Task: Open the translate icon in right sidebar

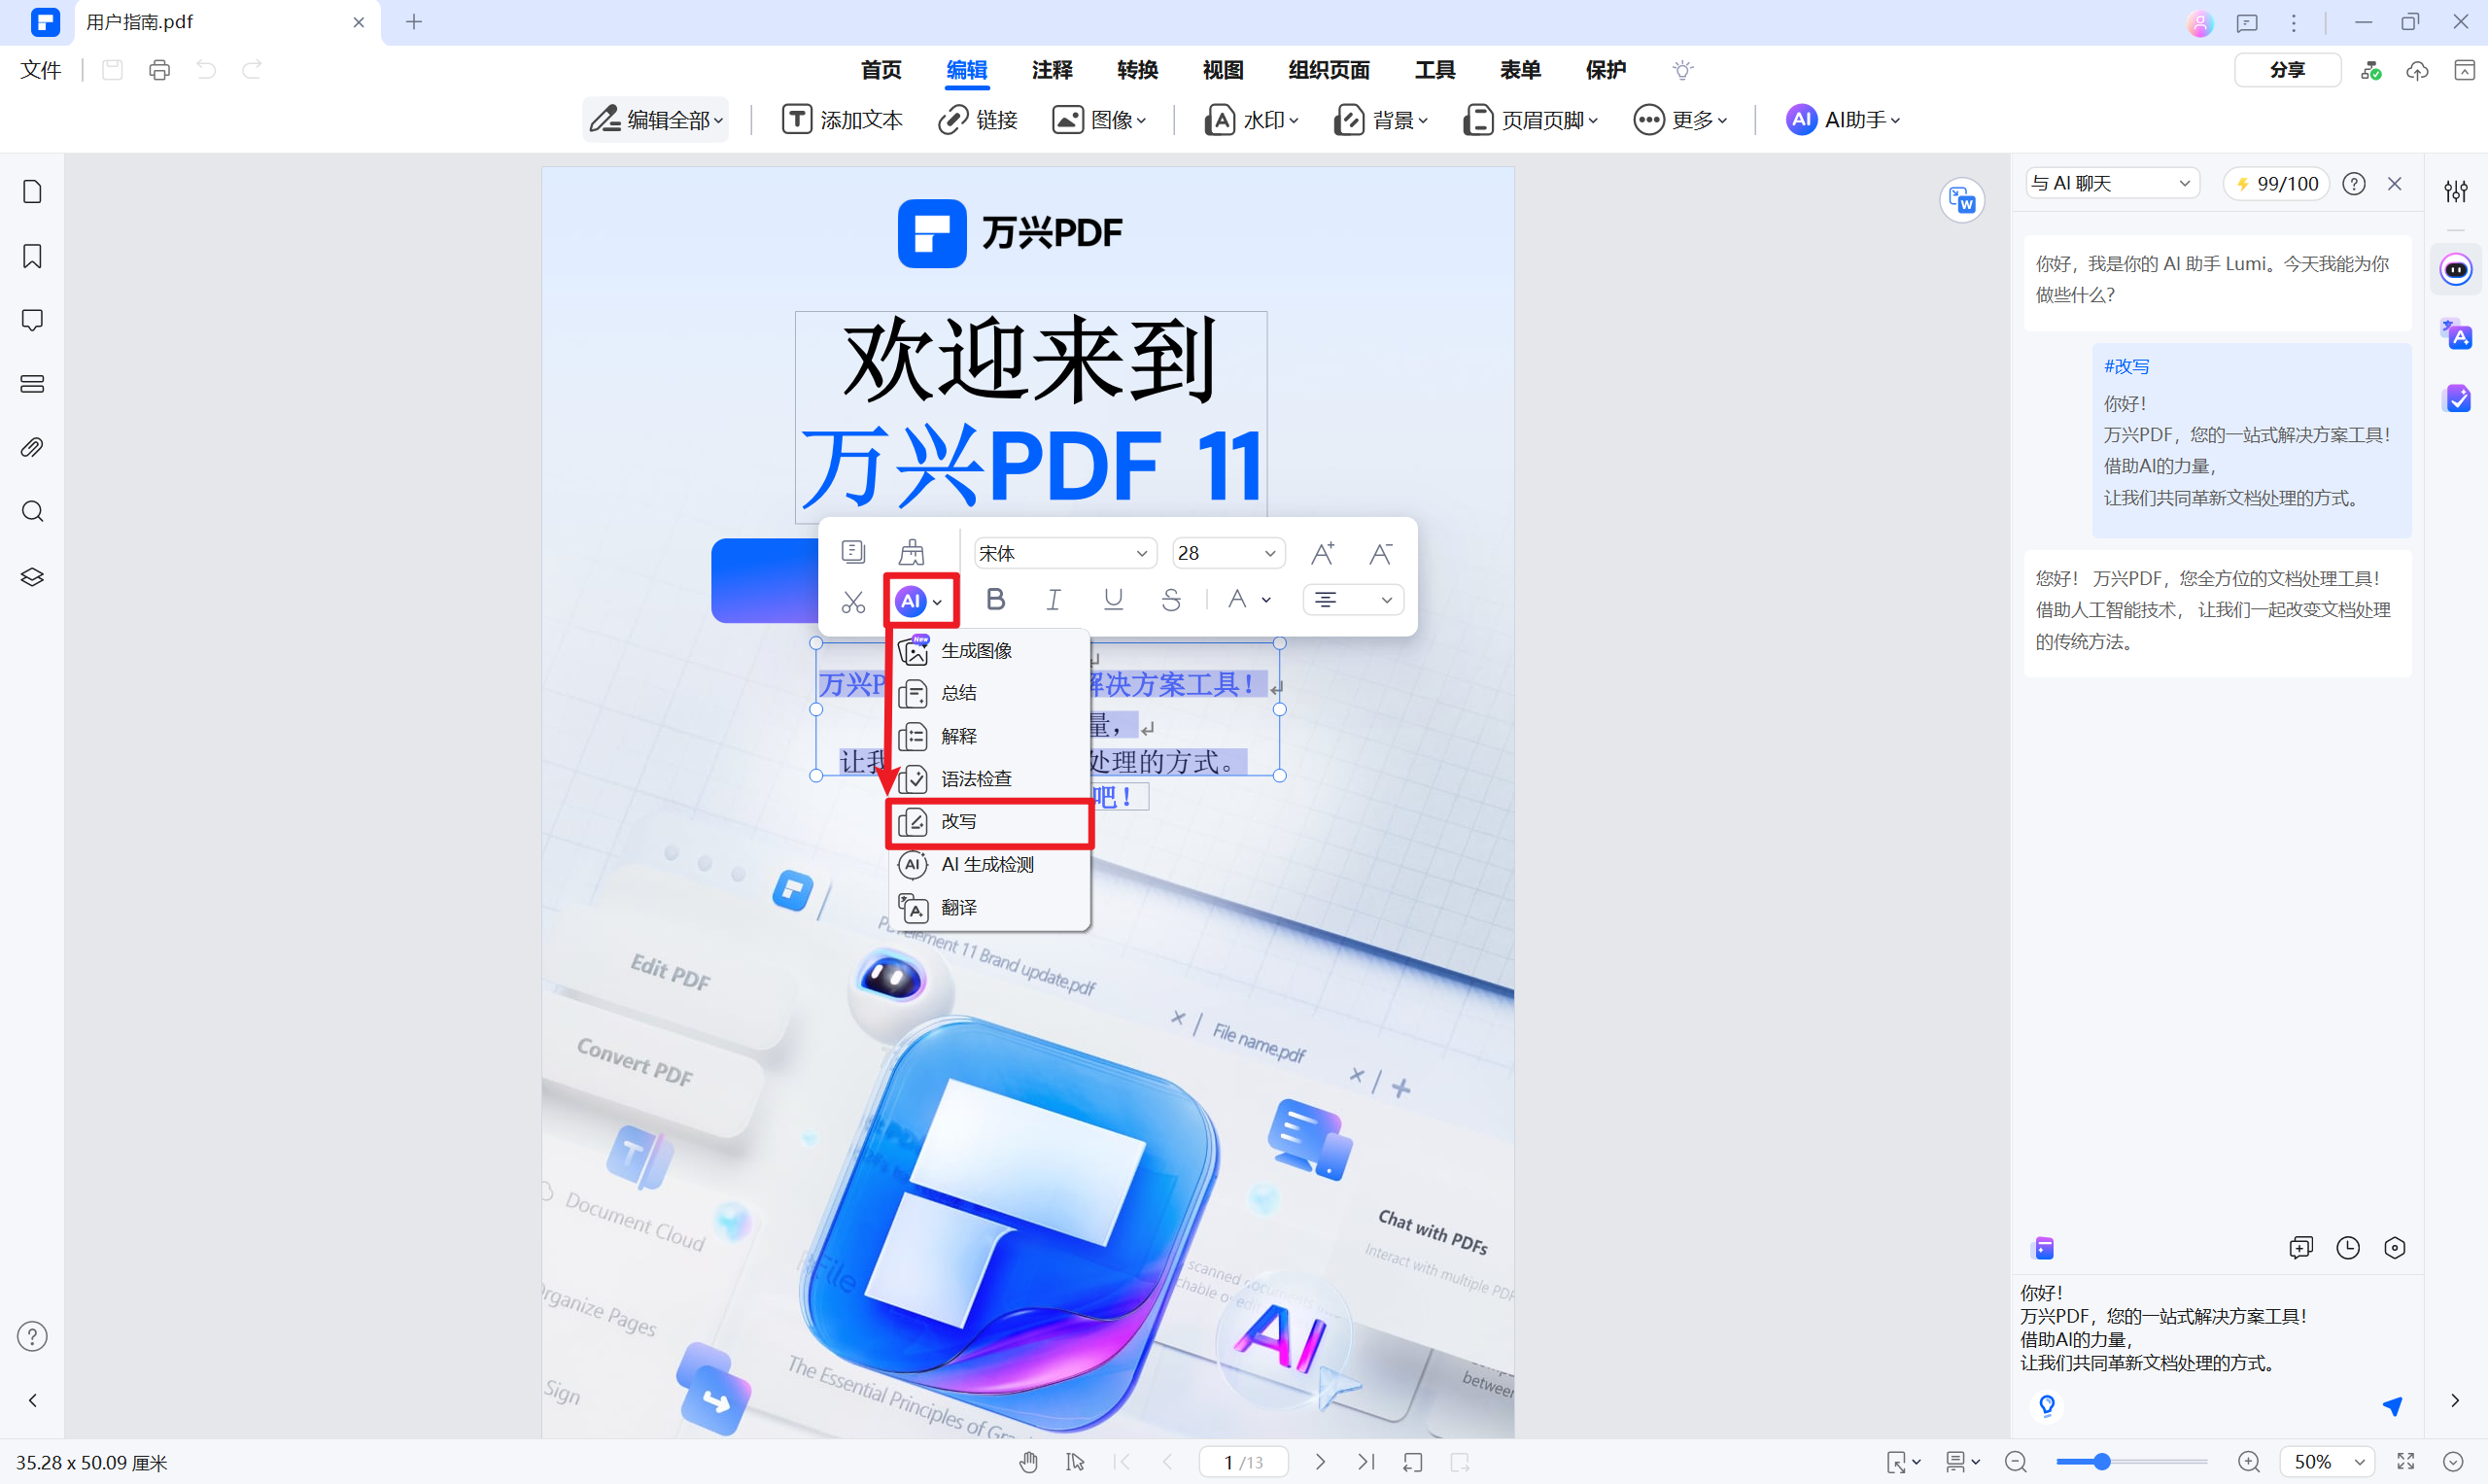Action: click(x=2456, y=335)
